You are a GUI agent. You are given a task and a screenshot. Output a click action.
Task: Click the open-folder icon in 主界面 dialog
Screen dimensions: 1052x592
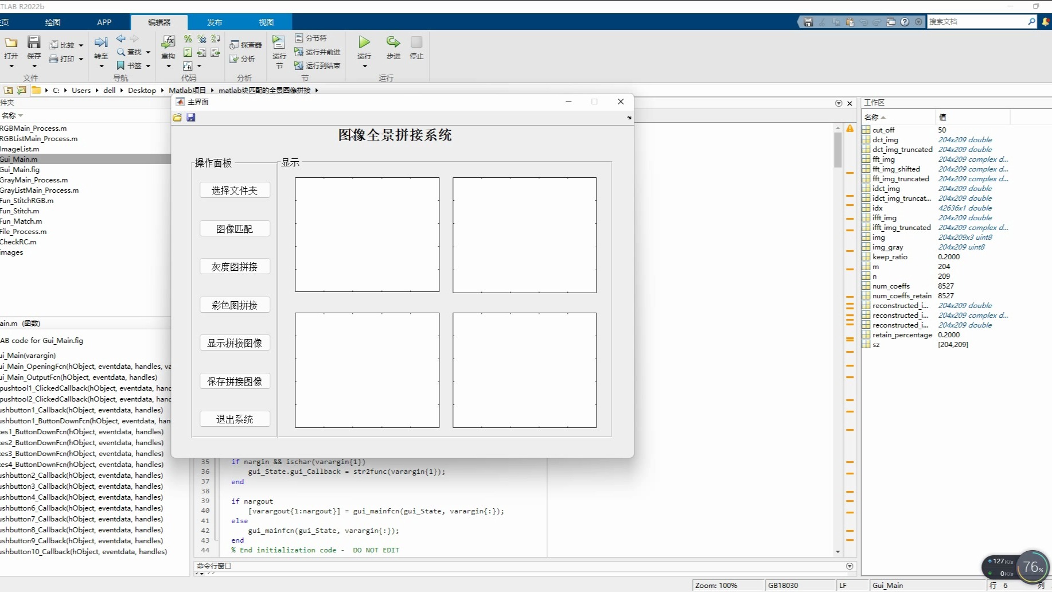click(x=177, y=117)
